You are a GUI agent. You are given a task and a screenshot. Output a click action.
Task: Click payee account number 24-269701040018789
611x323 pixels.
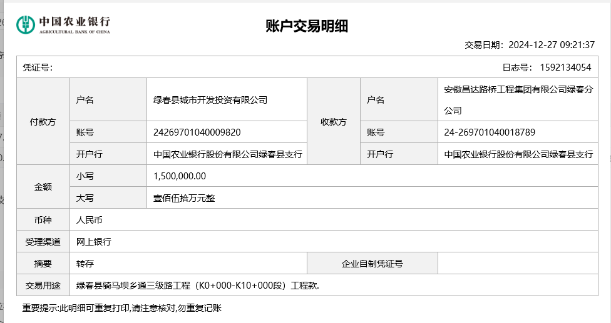click(x=490, y=132)
